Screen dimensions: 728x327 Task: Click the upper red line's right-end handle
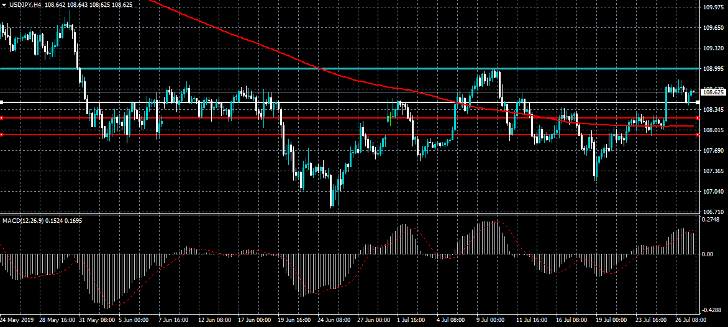pos(698,118)
